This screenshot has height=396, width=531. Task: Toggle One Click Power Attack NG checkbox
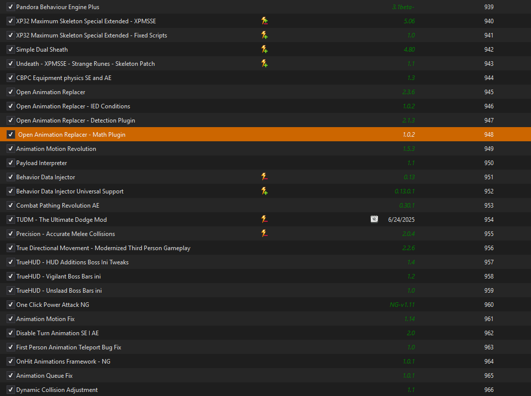pos(11,304)
